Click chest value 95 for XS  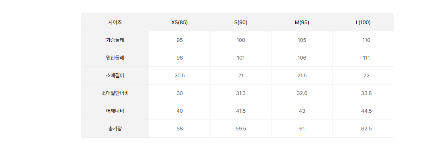click(180, 40)
